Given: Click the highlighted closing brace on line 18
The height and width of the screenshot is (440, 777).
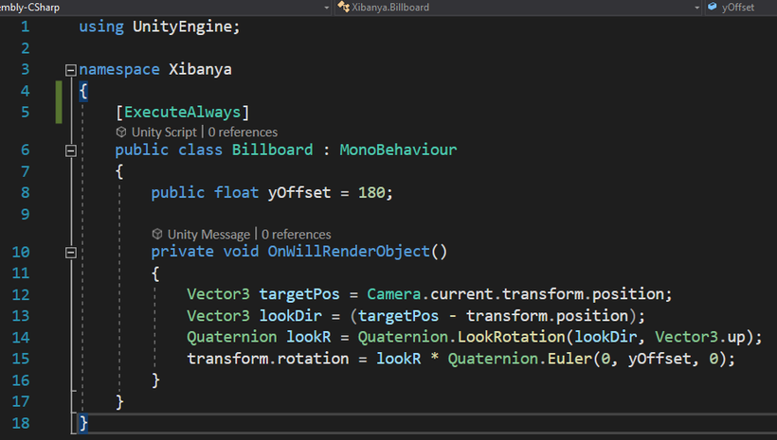Looking at the screenshot, I should (83, 423).
